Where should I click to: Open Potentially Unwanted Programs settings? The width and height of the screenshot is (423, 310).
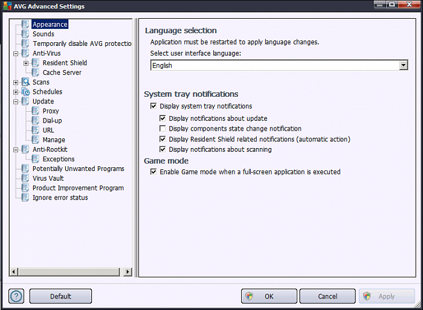[78, 169]
